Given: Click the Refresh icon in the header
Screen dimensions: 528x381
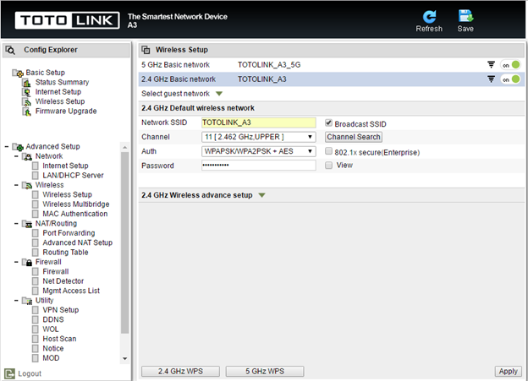Looking at the screenshot, I should pyautogui.click(x=429, y=17).
